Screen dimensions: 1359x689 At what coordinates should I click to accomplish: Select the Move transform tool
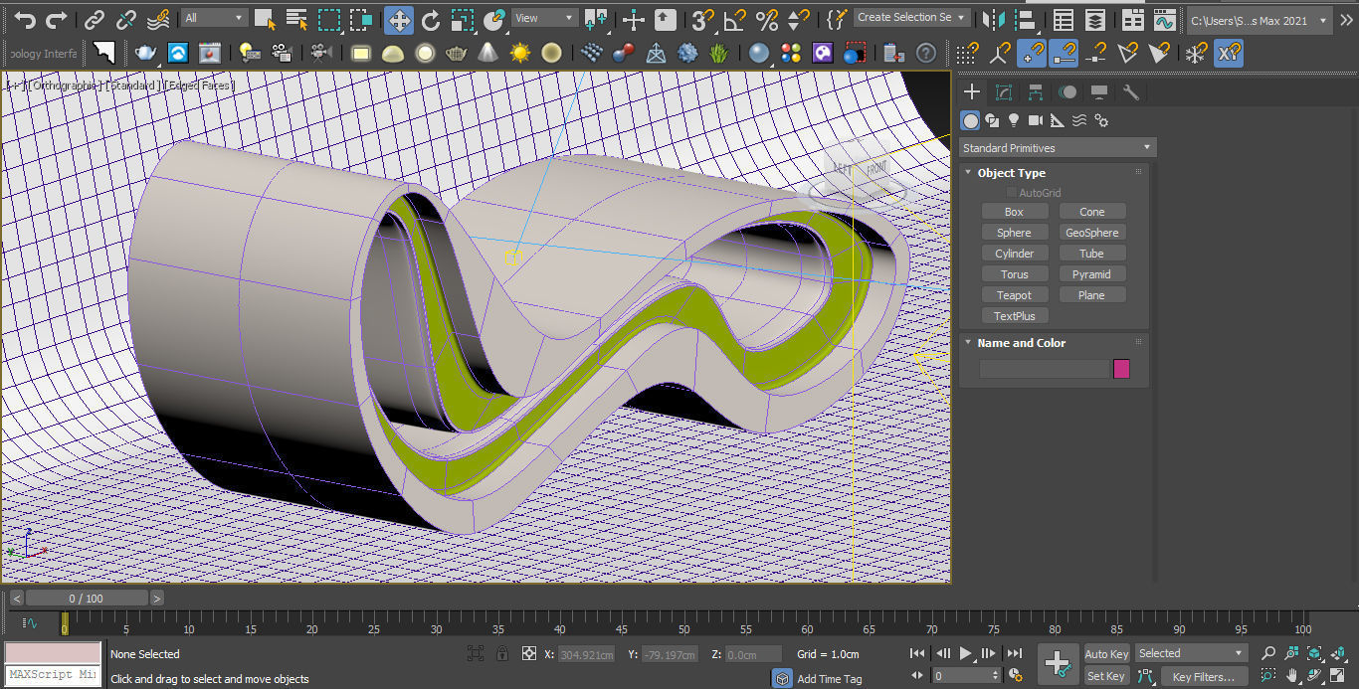398,20
